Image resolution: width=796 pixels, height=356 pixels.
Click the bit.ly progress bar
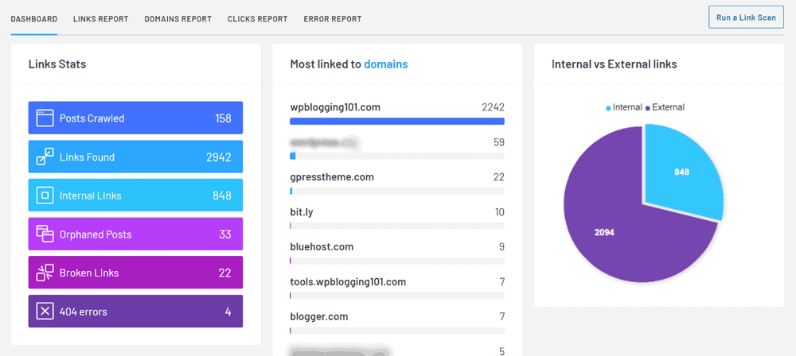click(x=397, y=226)
